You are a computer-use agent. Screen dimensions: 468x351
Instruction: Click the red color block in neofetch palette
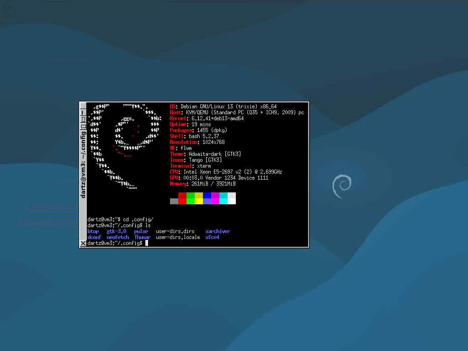(182, 198)
